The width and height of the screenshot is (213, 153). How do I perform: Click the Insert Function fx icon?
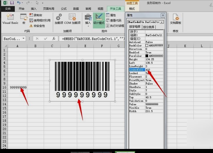tap(54, 39)
